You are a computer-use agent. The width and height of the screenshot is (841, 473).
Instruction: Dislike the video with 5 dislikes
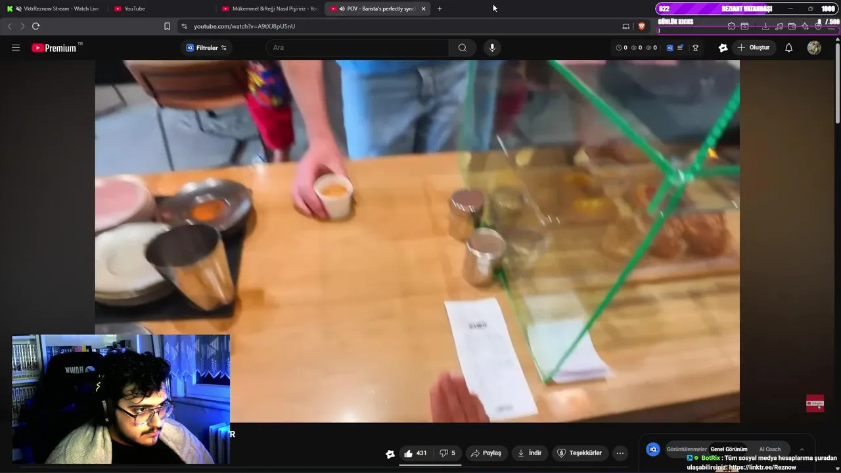447,453
